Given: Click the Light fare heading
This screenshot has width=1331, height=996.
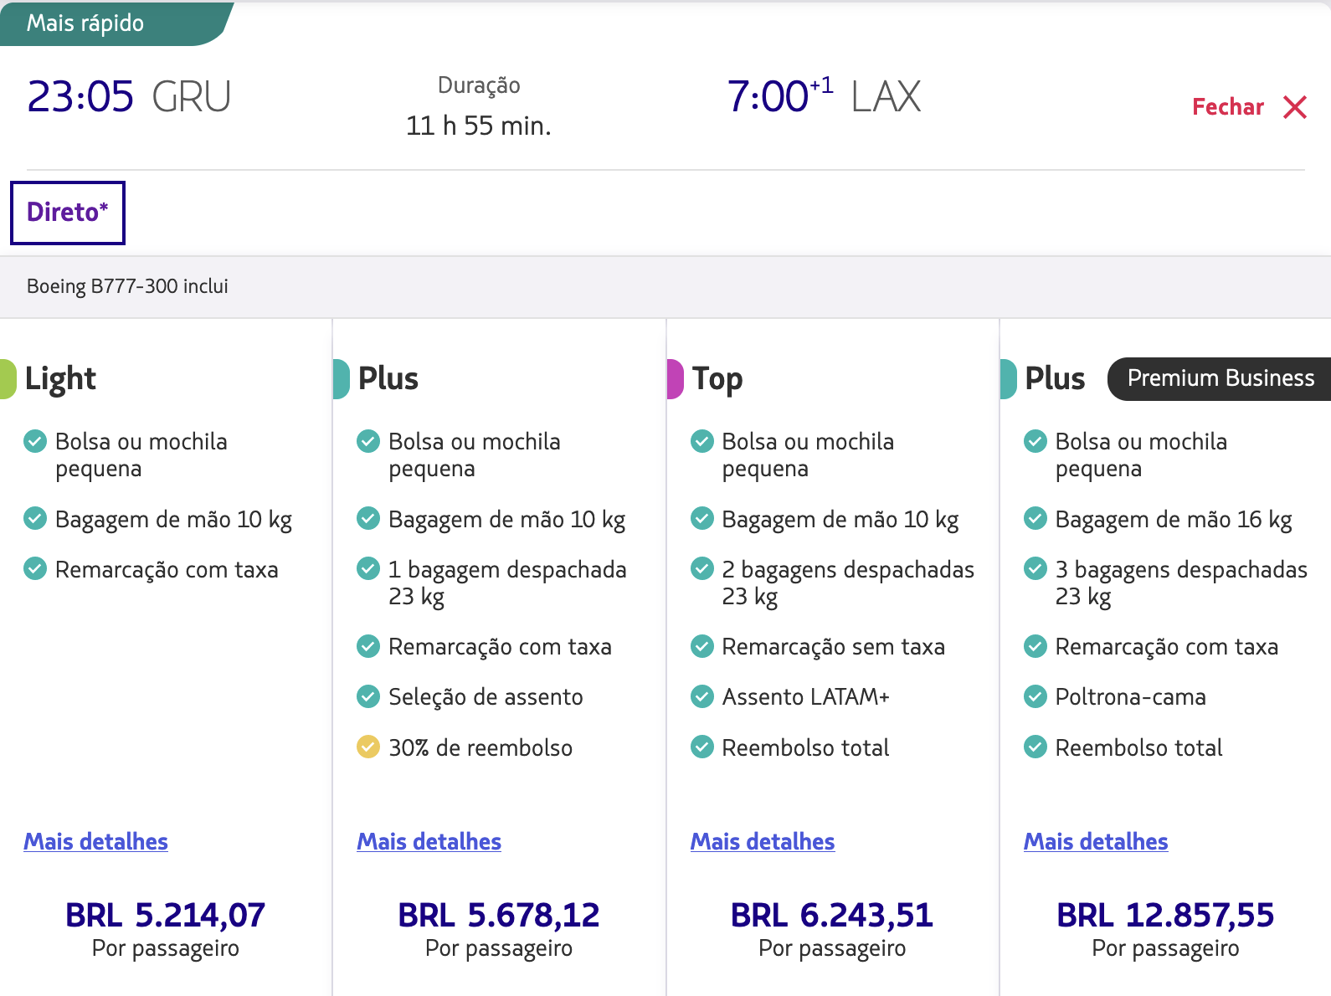Looking at the screenshot, I should pyautogui.click(x=60, y=379).
